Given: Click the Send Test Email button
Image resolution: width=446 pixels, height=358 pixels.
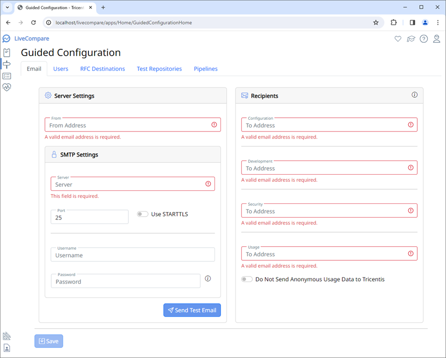Looking at the screenshot, I should (192, 310).
